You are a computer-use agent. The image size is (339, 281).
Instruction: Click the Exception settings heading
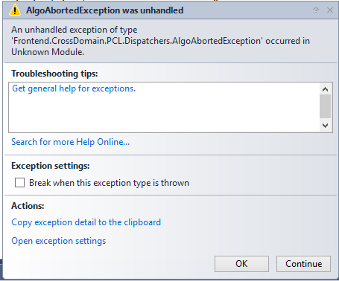51,166
